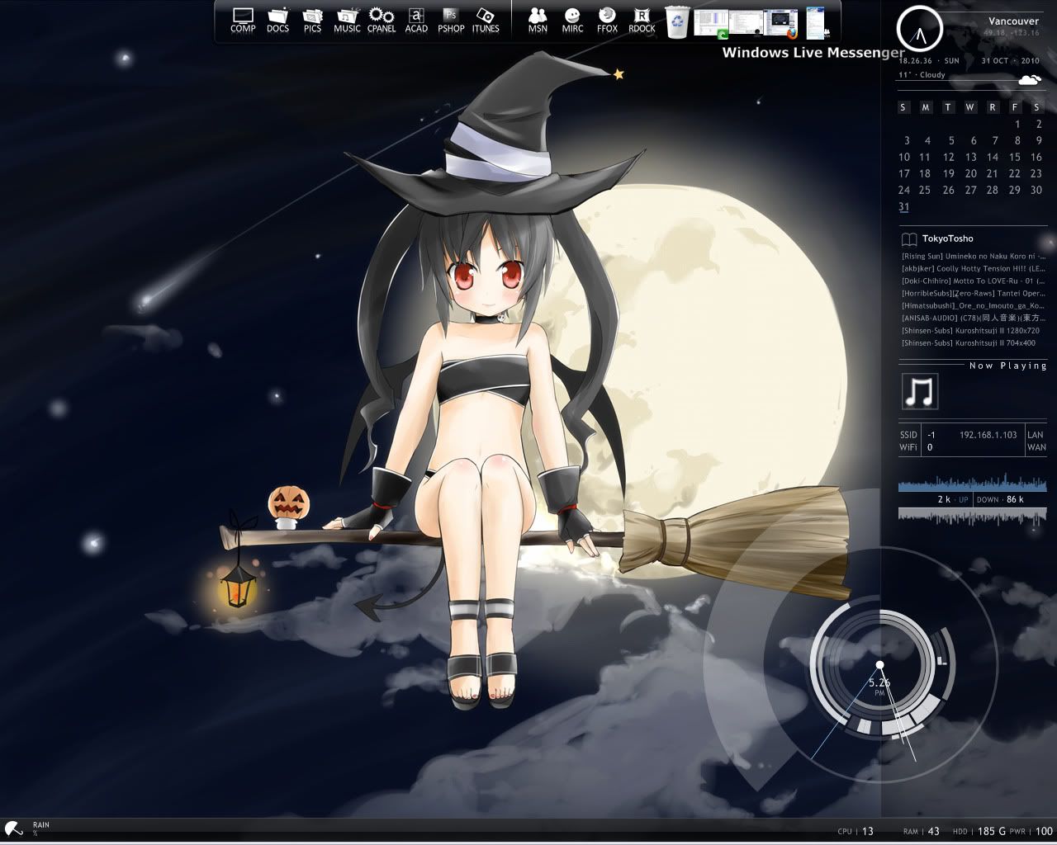
Task: Click the WAN label in network widget
Action: point(1036,447)
